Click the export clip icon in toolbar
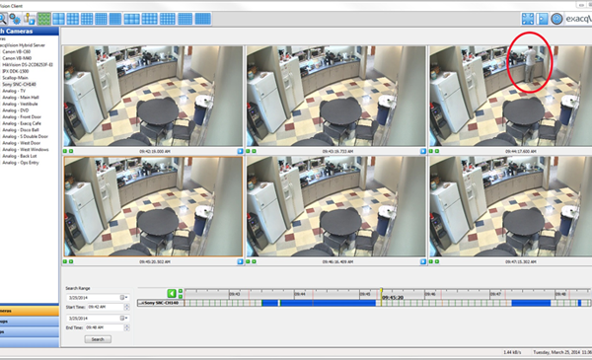Image resolution: width=592 pixels, height=360 pixels. point(29,19)
